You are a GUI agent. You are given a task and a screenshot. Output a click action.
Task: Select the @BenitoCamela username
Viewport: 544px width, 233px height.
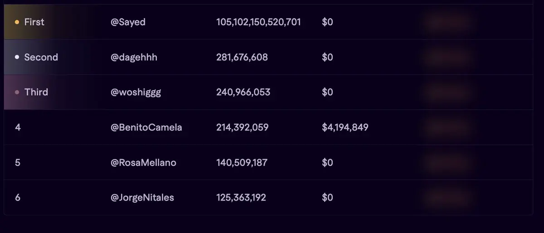[146, 127]
